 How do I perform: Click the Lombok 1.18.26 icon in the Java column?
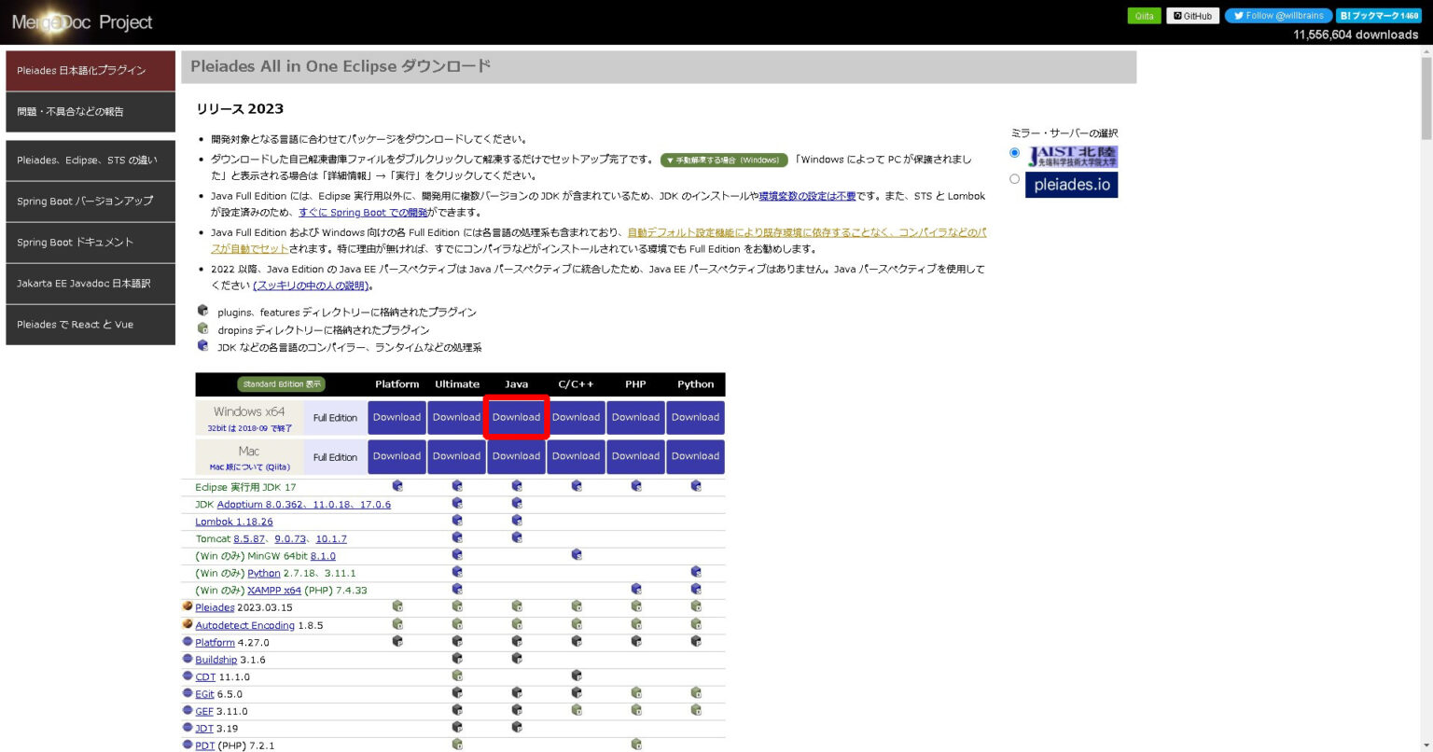(517, 520)
